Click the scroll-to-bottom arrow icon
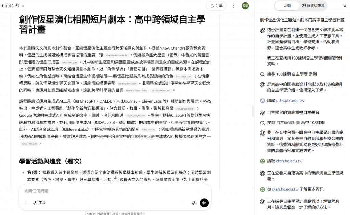The height and width of the screenshot is (215, 350). 115,178
